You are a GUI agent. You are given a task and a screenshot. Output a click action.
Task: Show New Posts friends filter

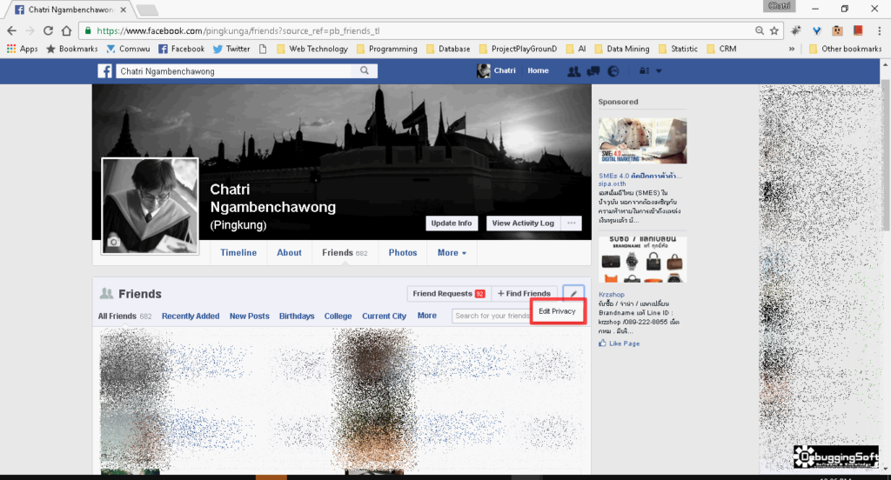coord(250,316)
